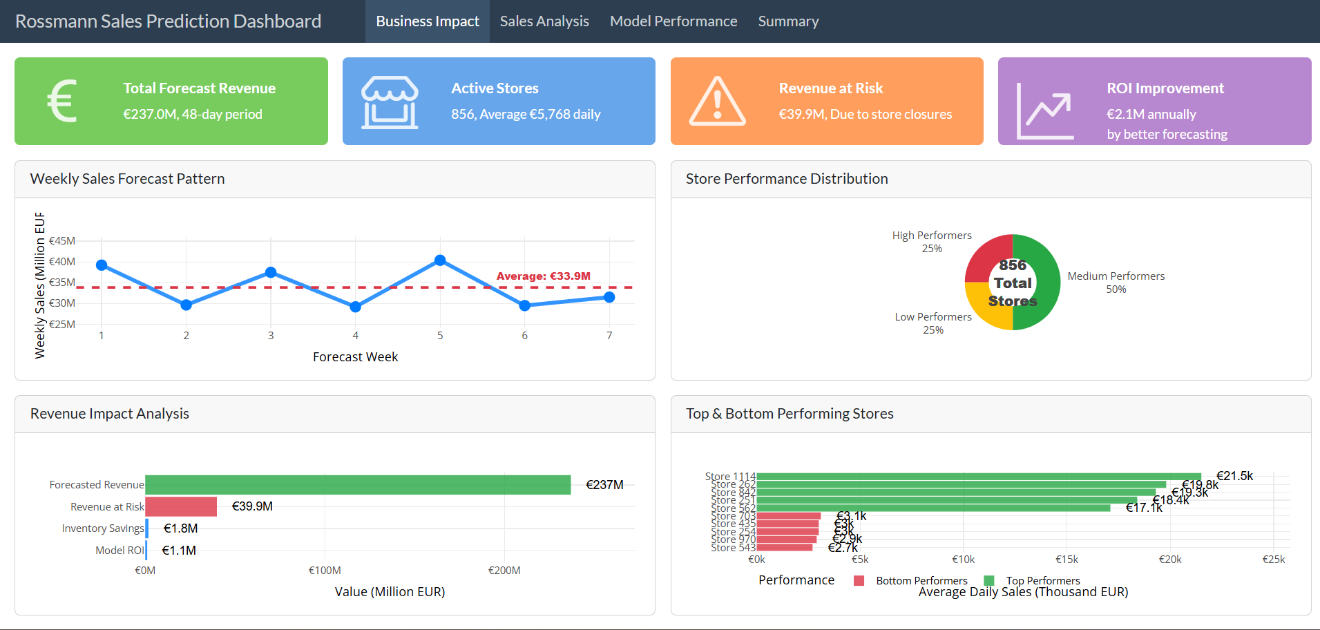Open the Sales Analysis tab
Image resolution: width=1320 pixels, height=630 pixels.
click(x=544, y=21)
